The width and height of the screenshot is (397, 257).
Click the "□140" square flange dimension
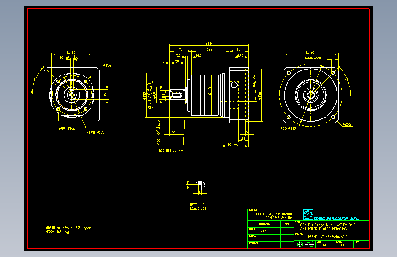[x=71, y=53]
